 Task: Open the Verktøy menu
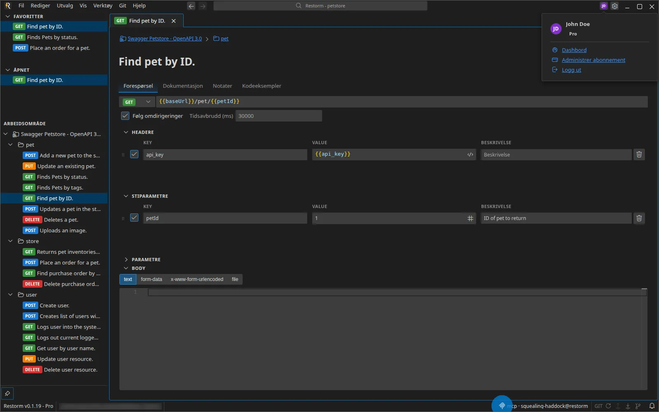[x=103, y=6]
